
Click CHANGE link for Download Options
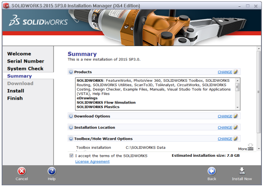pyautogui.click(x=225, y=116)
